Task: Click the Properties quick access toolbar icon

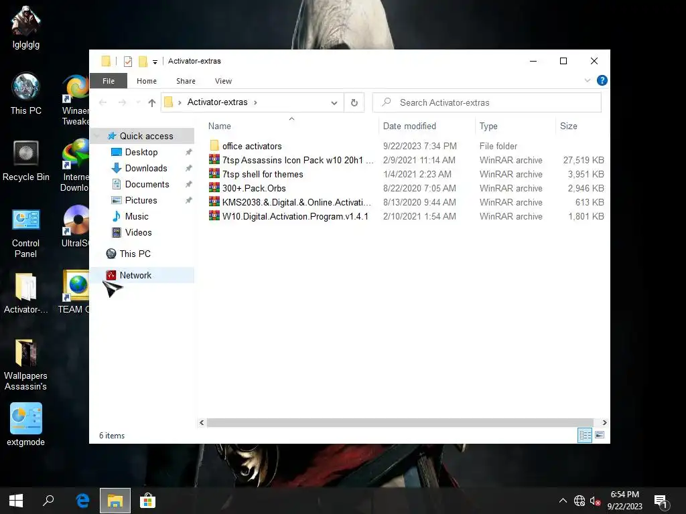Action: point(128,61)
